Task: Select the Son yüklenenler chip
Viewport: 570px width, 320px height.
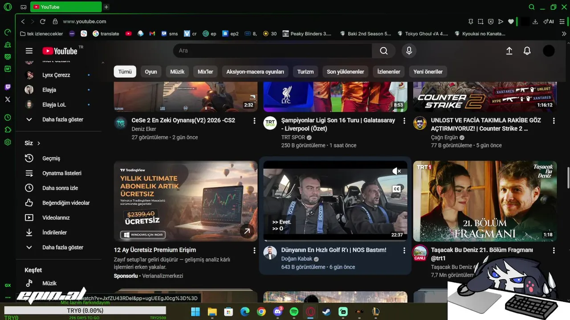Action: pos(346,72)
